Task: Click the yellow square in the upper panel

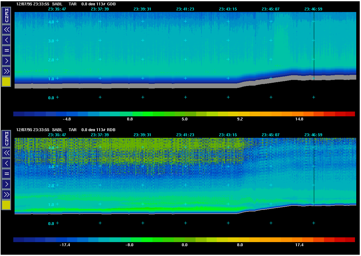Action: pos(6,82)
